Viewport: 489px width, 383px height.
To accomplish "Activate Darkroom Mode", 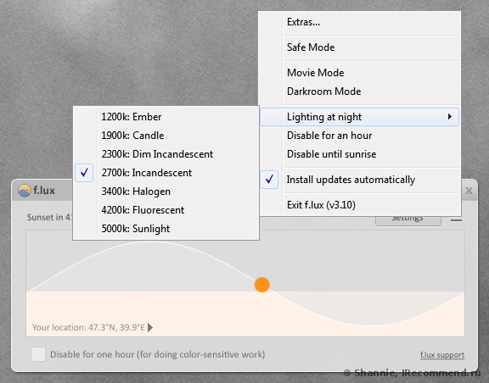I will tap(360, 92).
